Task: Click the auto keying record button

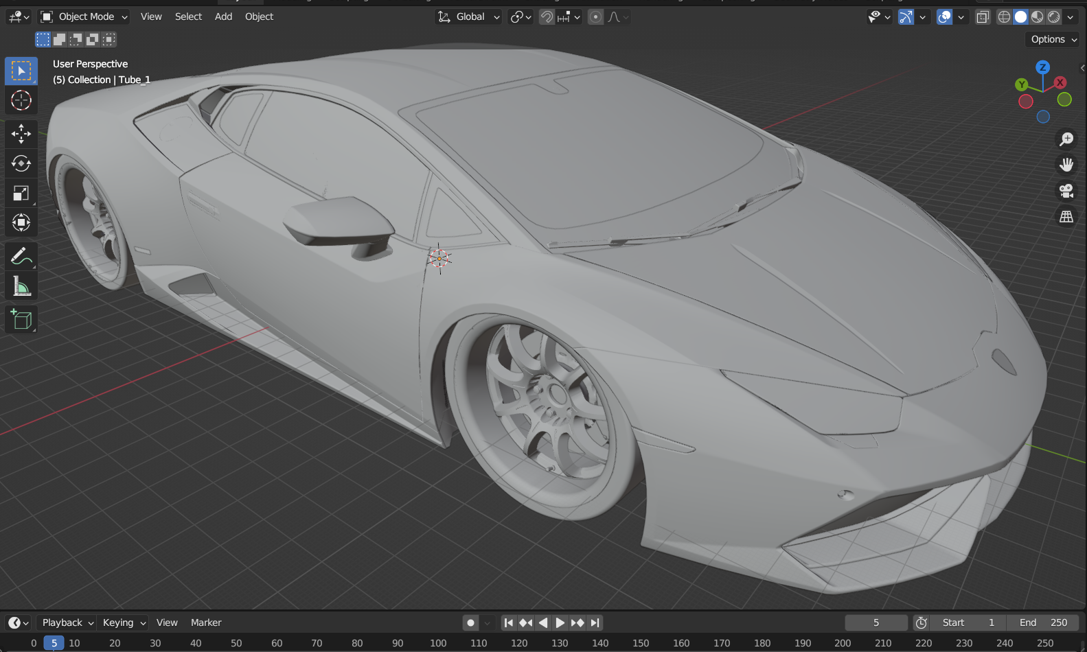Action: (470, 622)
